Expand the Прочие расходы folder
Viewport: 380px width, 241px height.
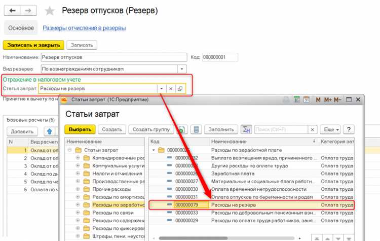coord(78,189)
